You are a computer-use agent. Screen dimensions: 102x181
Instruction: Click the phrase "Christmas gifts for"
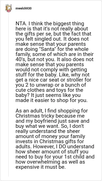[x=62, y=141]
